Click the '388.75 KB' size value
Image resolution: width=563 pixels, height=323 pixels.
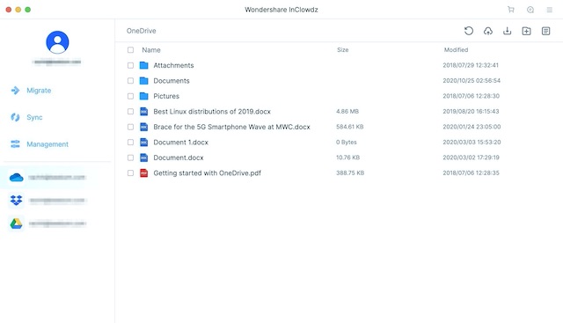point(350,173)
